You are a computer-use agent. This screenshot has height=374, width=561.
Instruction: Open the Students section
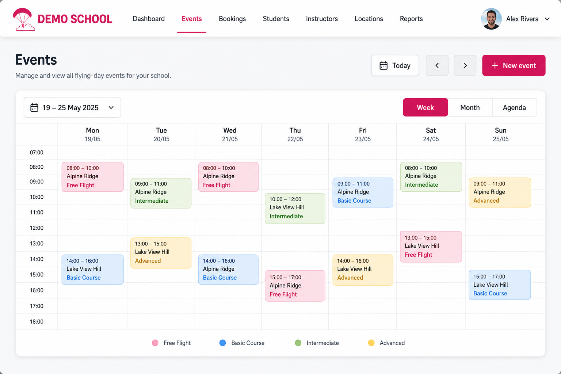276,19
